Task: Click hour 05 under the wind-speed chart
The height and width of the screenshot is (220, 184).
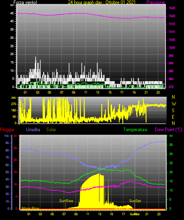Action: (49, 92)
